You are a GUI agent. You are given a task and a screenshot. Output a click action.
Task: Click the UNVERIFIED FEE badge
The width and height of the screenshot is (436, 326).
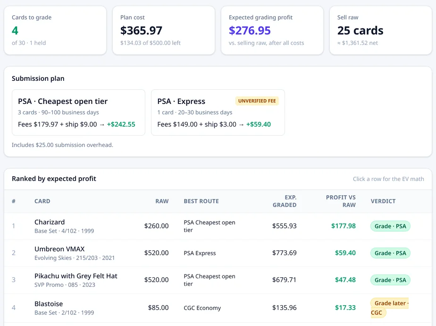point(257,101)
